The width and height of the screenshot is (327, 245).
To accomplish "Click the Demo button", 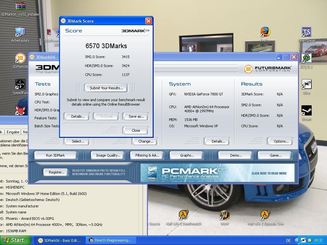I will [236, 155].
